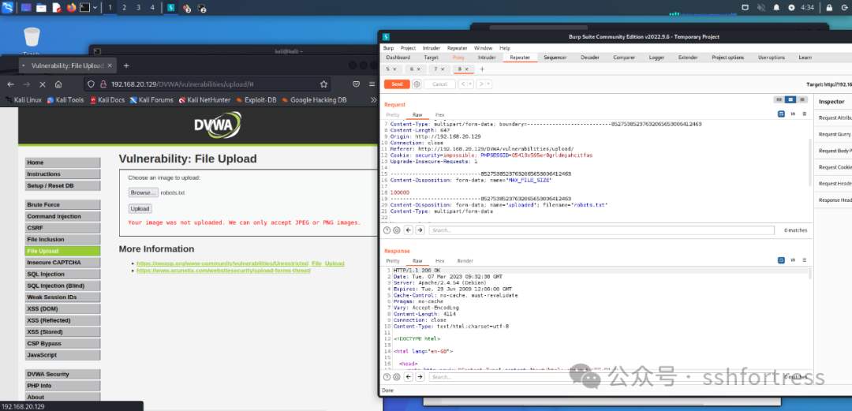852x411 pixels.
Task: Go to next request search match arrow
Action: click(420, 230)
